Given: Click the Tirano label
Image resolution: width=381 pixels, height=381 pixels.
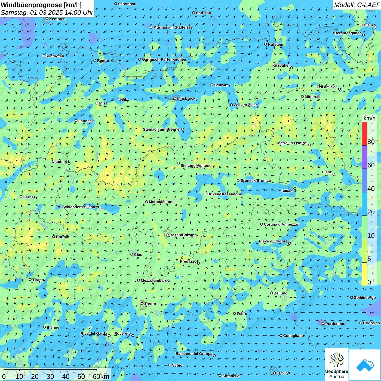Looking at the screenshot, I should (x=38, y=280).
